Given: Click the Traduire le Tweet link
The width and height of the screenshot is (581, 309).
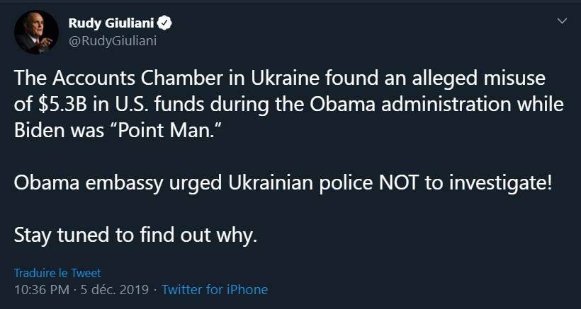Looking at the screenshot, I should pos(57,273).
